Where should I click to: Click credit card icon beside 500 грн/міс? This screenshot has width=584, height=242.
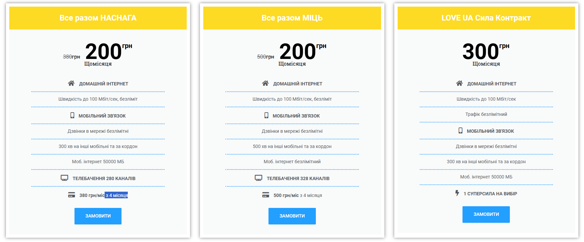coord(266,195)
